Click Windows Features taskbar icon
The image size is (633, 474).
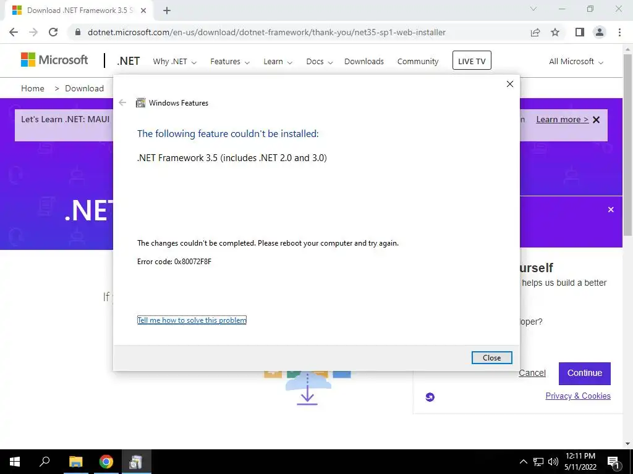point(136,462)
